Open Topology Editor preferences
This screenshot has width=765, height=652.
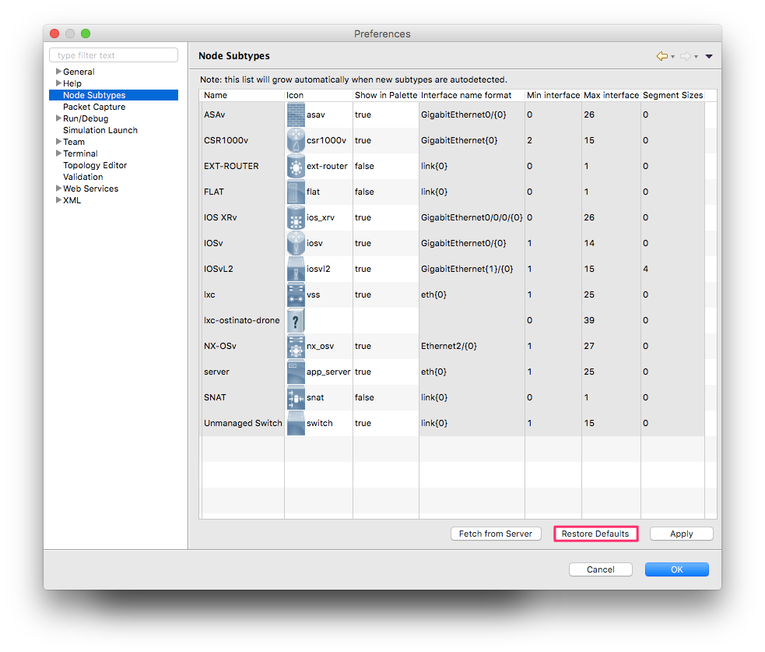pyautogui.click(x=95, y=166)
